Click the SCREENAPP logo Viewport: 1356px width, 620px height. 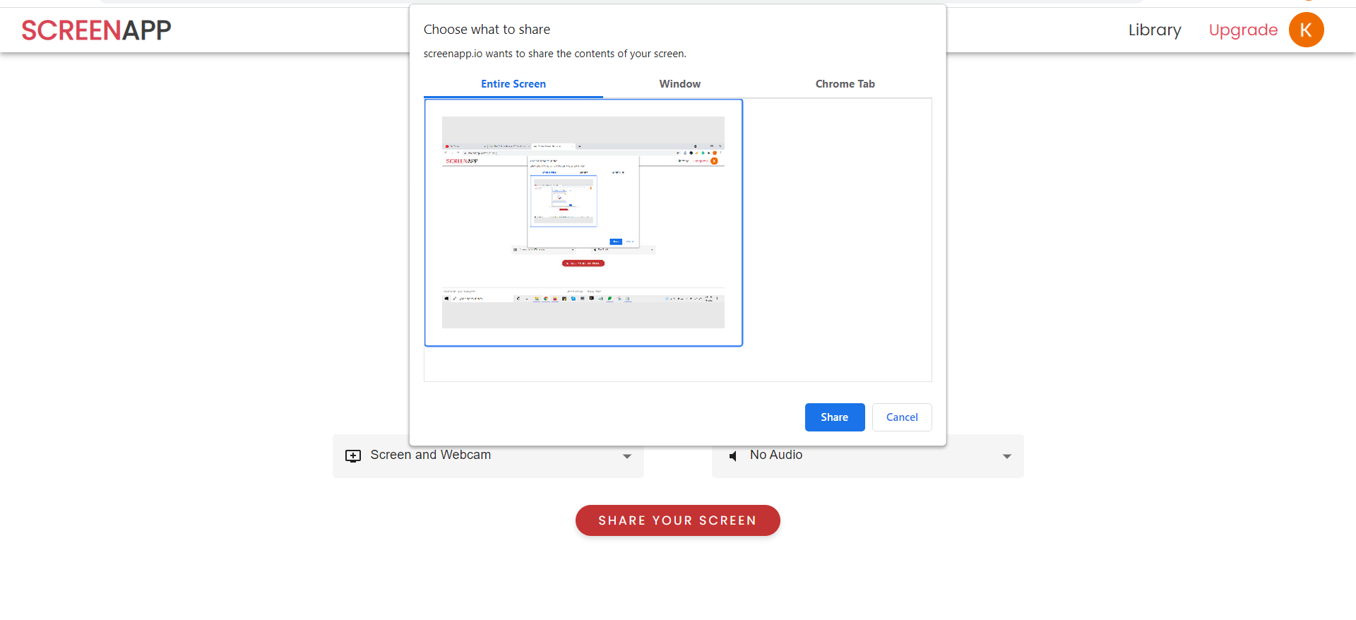96,30
